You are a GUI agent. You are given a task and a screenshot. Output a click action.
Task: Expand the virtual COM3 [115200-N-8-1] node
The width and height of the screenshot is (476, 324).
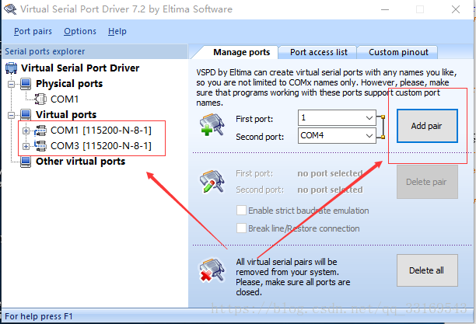point(26,146)
